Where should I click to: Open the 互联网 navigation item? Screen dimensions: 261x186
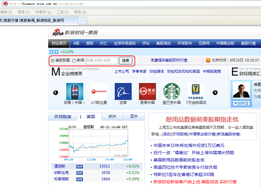(204, 43)
